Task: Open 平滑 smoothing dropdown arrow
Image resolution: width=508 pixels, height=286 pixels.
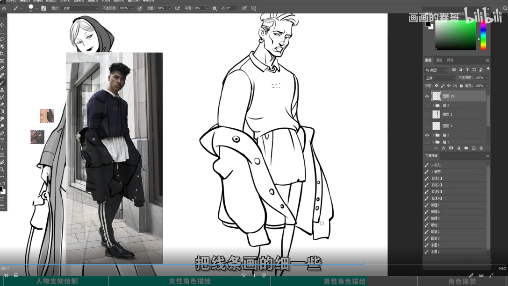Action: point(207,8)
